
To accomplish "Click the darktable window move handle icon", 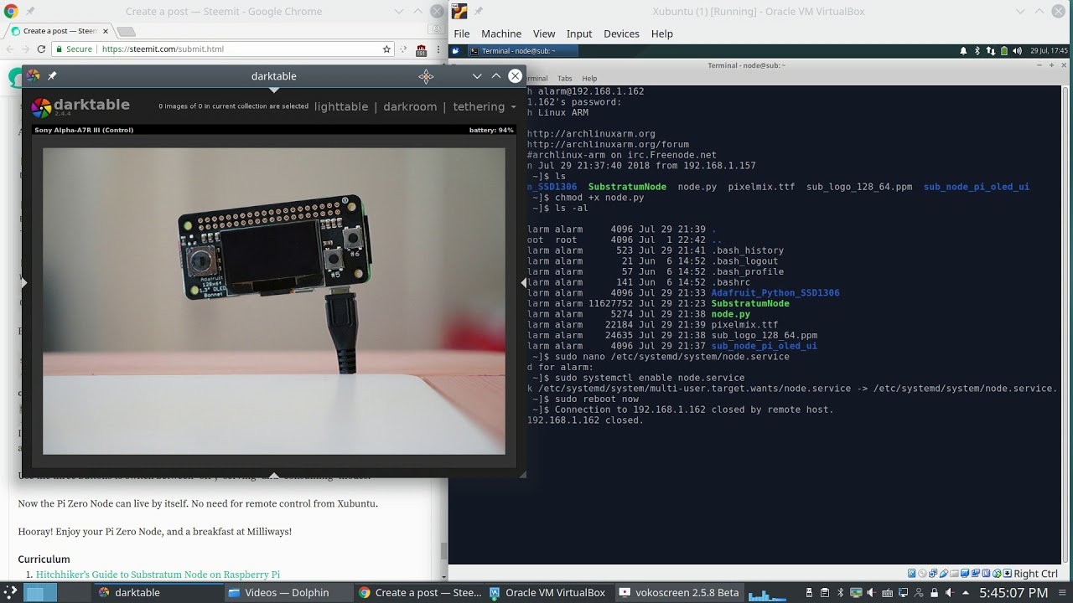I will (426, 76).
